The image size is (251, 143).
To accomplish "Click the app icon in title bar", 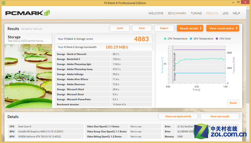I will [4, 3].
